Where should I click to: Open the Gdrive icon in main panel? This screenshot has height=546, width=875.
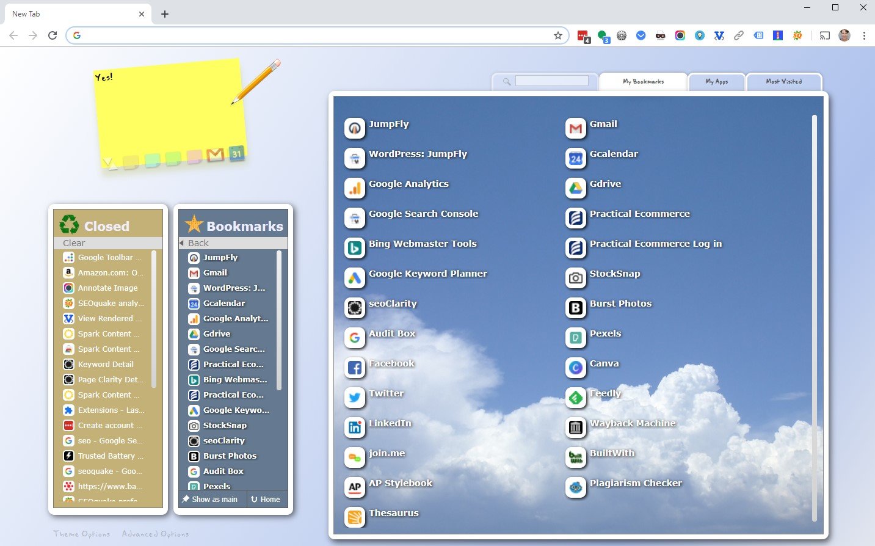[x=576, y=188]
